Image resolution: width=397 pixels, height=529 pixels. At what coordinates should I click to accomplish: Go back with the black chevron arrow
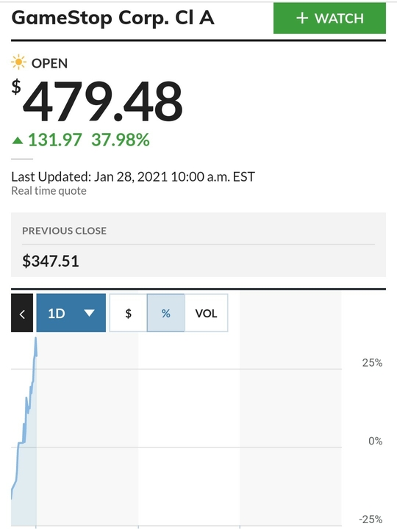22,313
